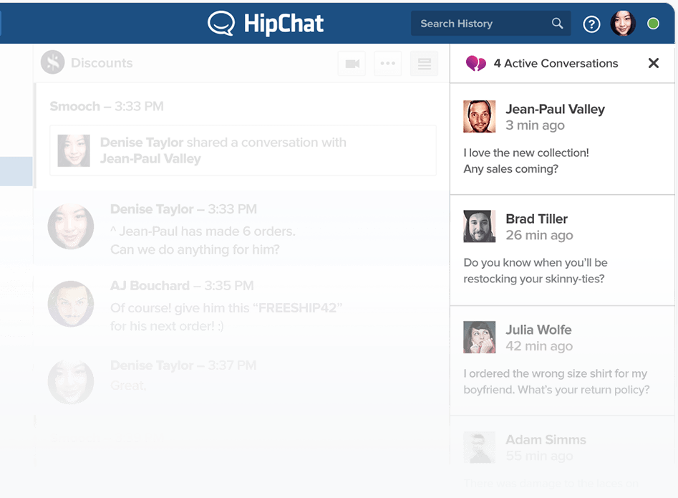Toggle the sidebar panel list icon
Screen dimensions: 678x498
[424, 64]
